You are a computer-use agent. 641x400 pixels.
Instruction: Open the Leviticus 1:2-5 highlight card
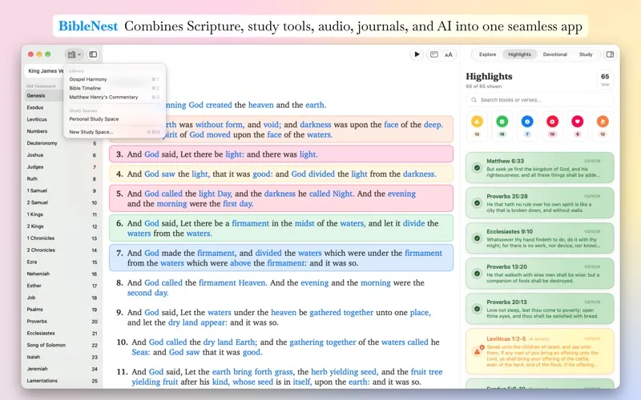539,351
